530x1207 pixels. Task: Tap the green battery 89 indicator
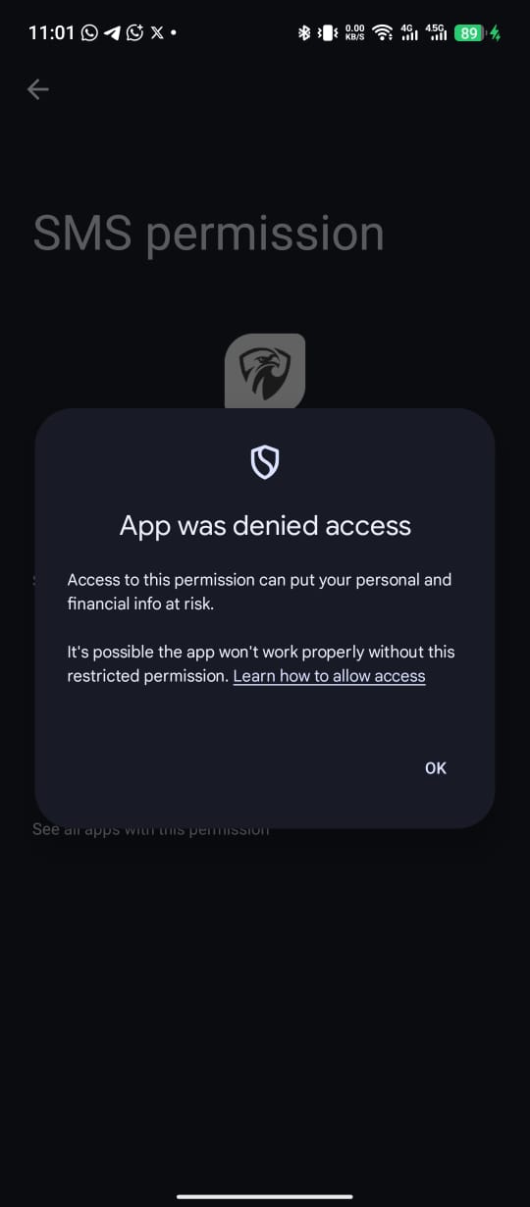pos(469,33)
